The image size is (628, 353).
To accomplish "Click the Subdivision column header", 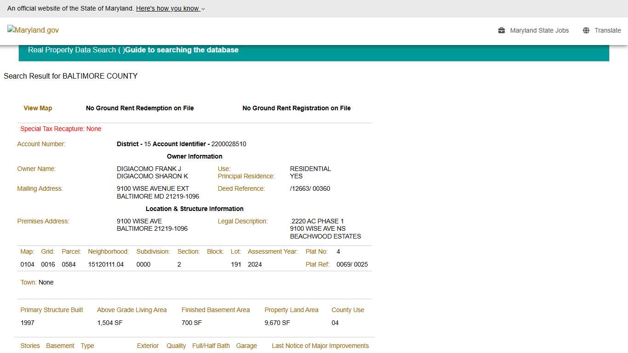I will (x=153, y=251).
